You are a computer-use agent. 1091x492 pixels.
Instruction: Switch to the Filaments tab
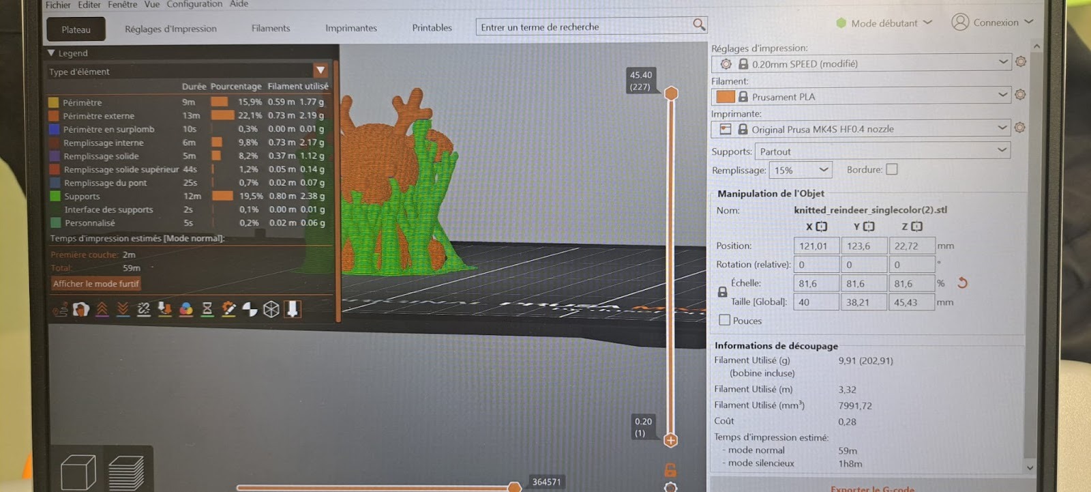click(x=271, y=28)
